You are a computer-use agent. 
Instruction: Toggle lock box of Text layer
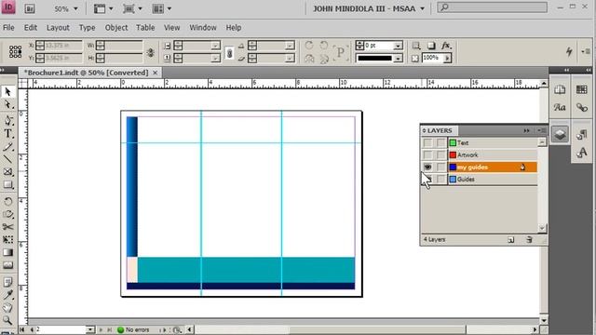coord(440,142)
